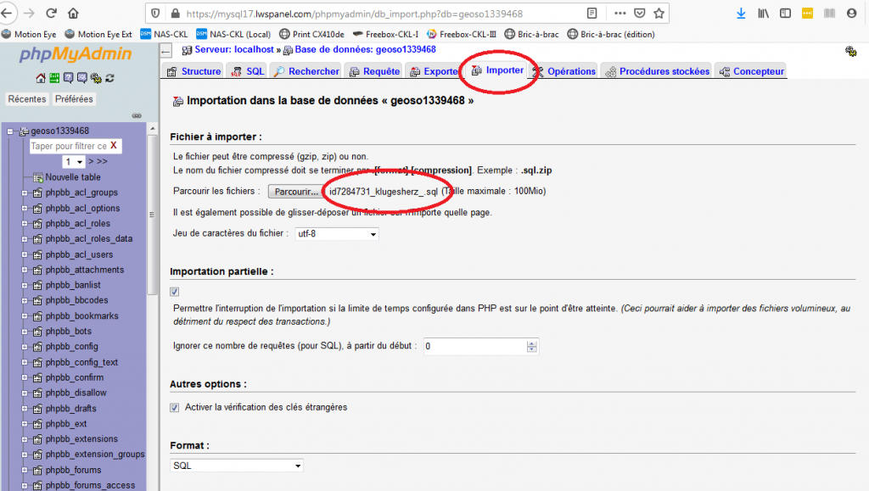
Task: Open the page actions three-dots menu
Action: (620, 14)
